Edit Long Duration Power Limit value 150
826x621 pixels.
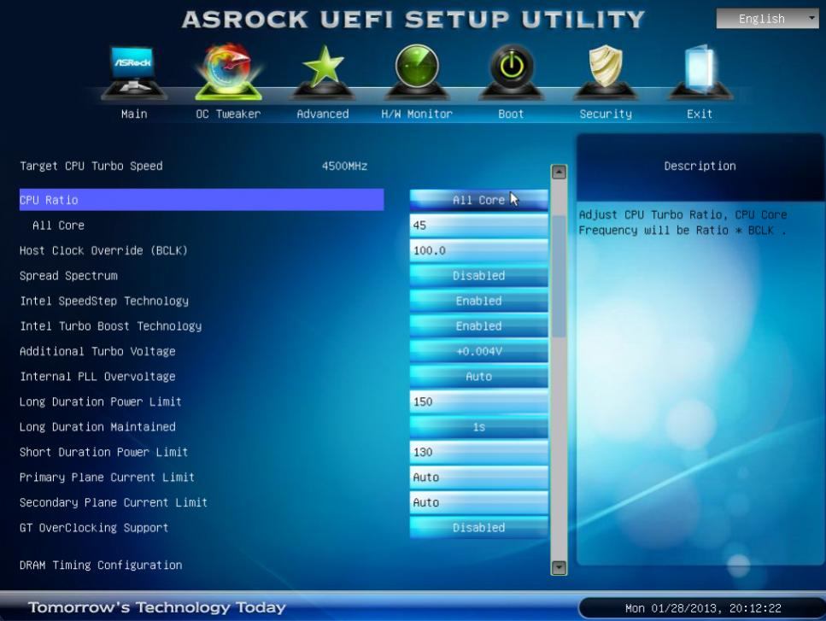(x=479, y=401)
